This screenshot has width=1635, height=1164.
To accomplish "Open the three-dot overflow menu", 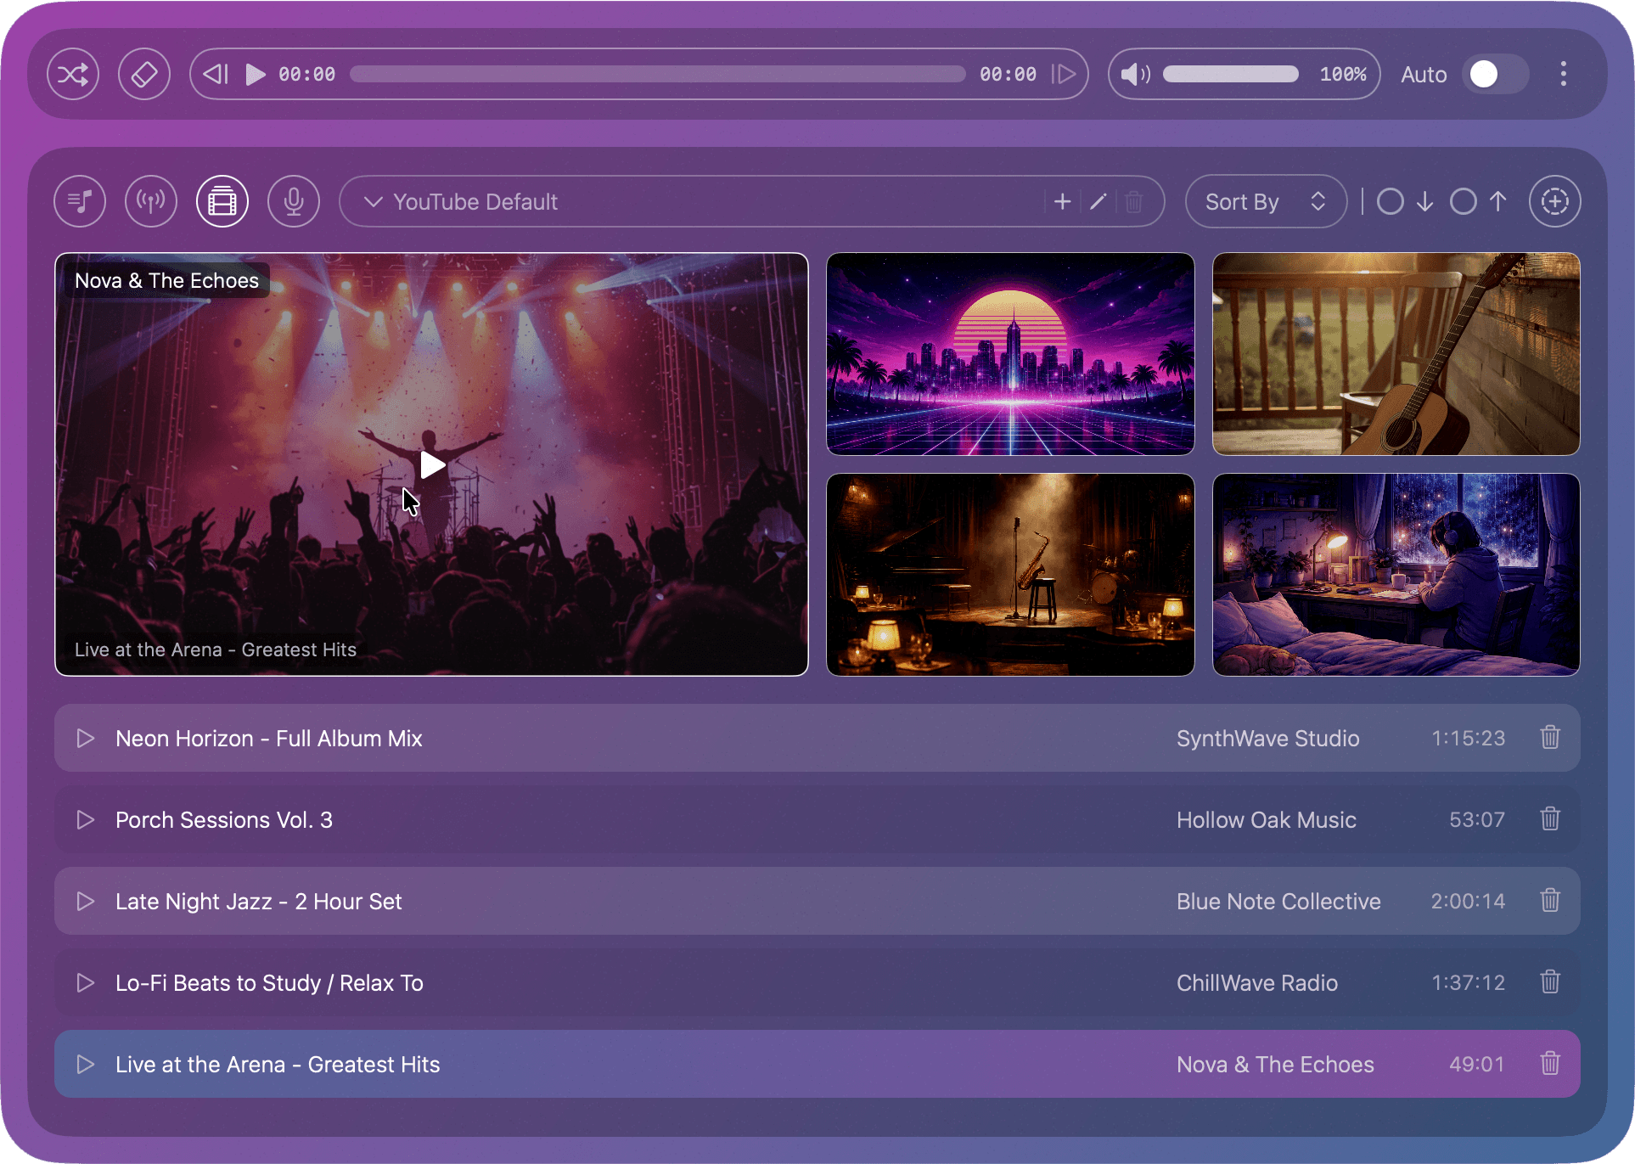I will pyautogui.click(x=1563, y=74).
